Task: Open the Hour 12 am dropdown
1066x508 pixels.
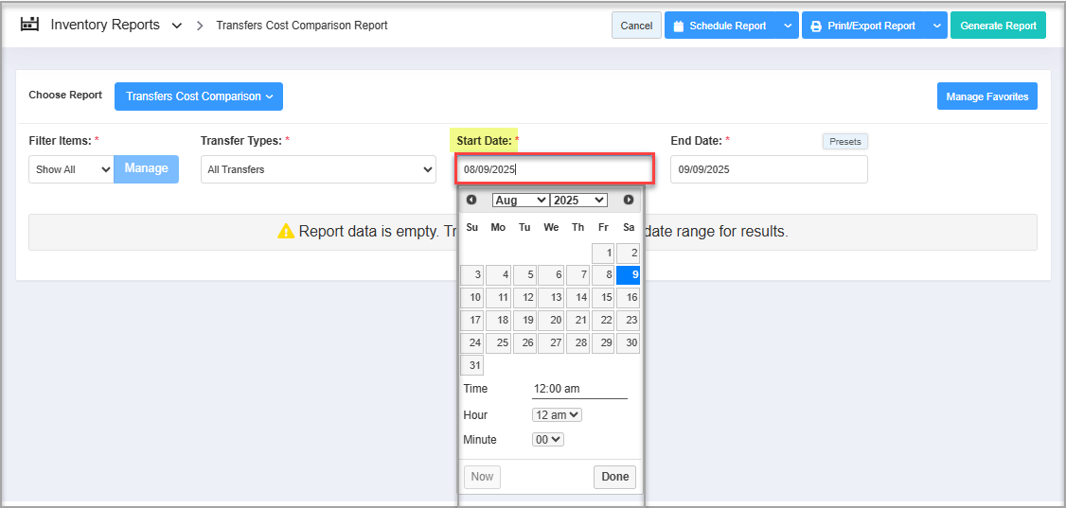Action: (557, 415)
